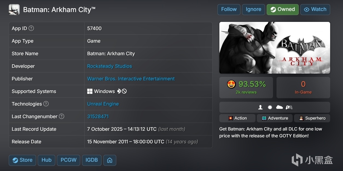Click the Steam Cloud feature icon
Image resolution: width=343 pixels, height=171 pixels.
pos(279,107)
